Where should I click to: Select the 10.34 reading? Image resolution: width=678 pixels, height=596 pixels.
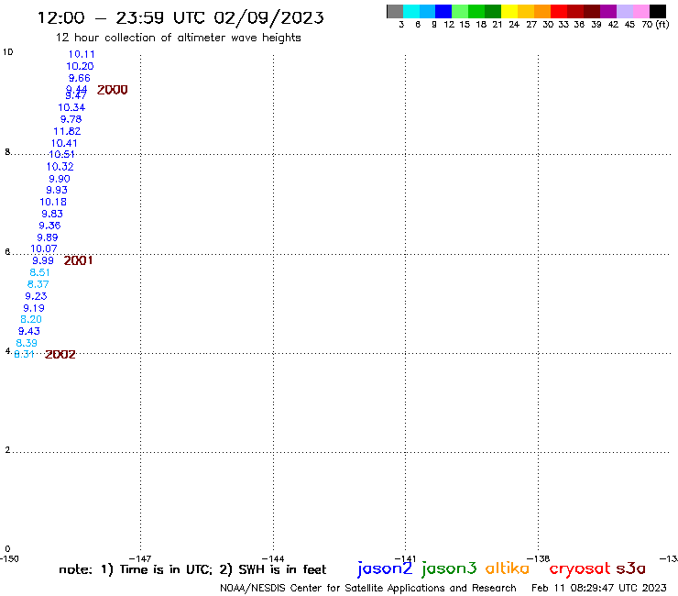coord(71,107)
